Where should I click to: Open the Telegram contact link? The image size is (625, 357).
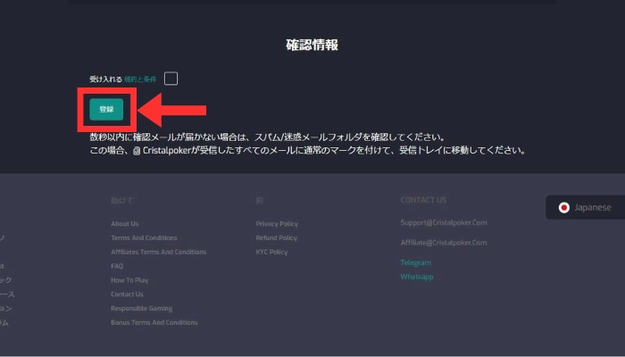click(x=416, y=262)
